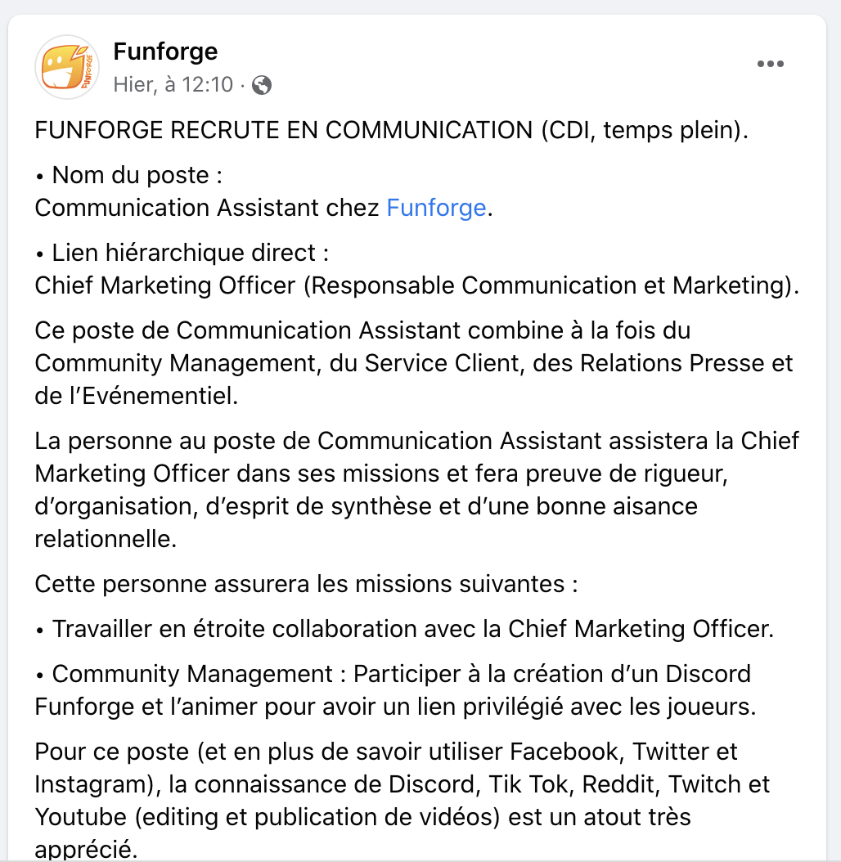Click the Lien hiérarchique direct bullet line
Screen dimensions: 841x862
[x=182, y=253]
